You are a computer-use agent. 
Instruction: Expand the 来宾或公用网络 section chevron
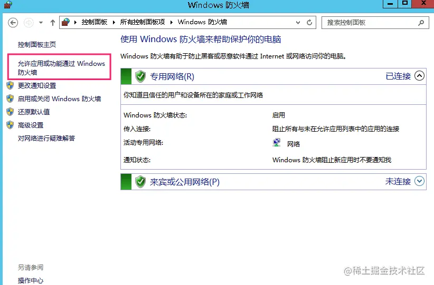tap(419, 181)
